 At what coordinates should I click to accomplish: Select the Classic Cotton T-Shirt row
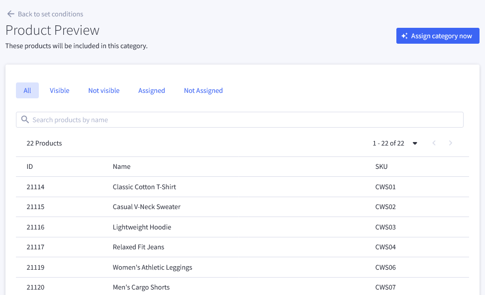[x=242, y=187]
